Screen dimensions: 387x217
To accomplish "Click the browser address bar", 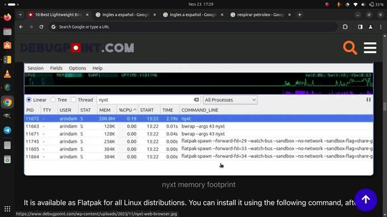I will click(193, 27).
